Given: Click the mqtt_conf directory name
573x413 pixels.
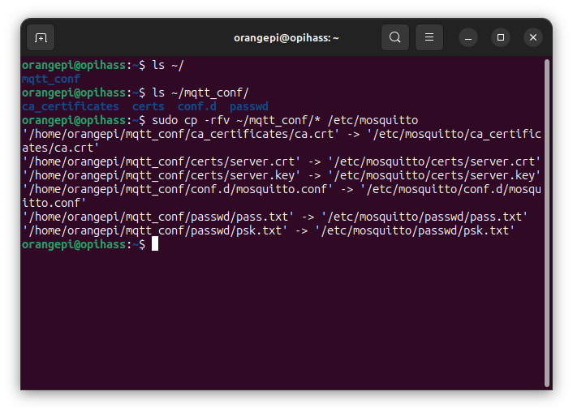Looking at the screenshot, I should coord(51,79).
